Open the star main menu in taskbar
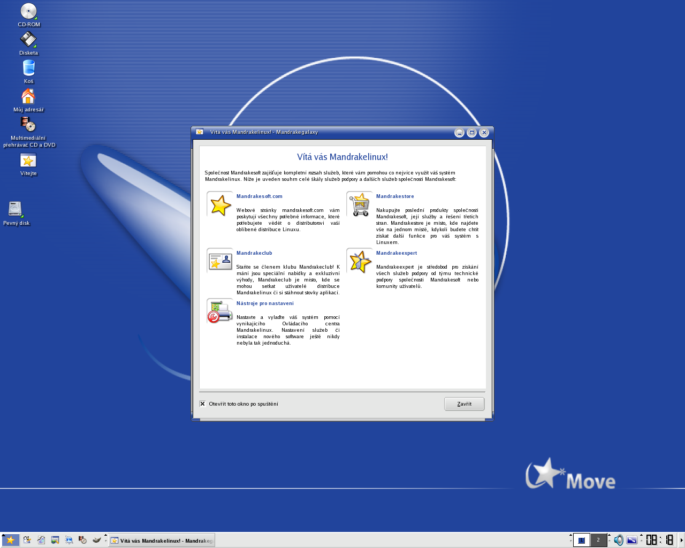This screenshot has width=685, height=548. click(x=10, y=540)
